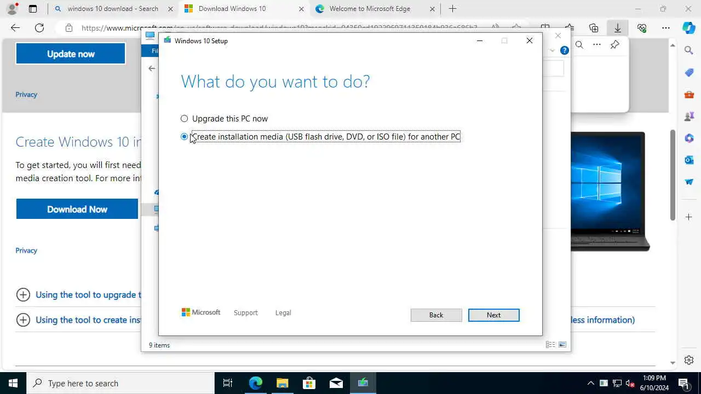Pin the downloads panel
The image size is (701, 394).
(615, 45)
